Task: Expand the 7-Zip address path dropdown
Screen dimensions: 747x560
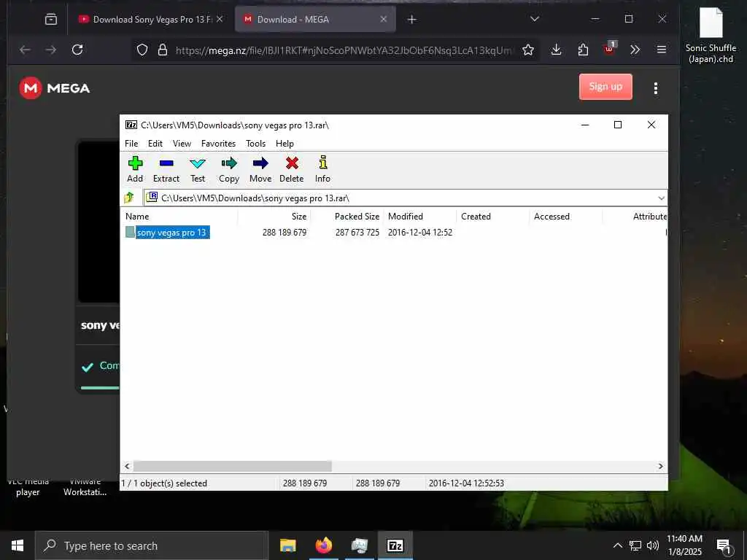Action: click(x=661, y=198)
